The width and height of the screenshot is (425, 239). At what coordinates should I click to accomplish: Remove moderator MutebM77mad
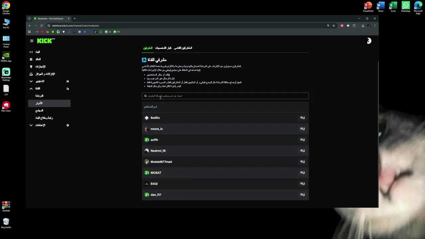(x=302, y=161)
